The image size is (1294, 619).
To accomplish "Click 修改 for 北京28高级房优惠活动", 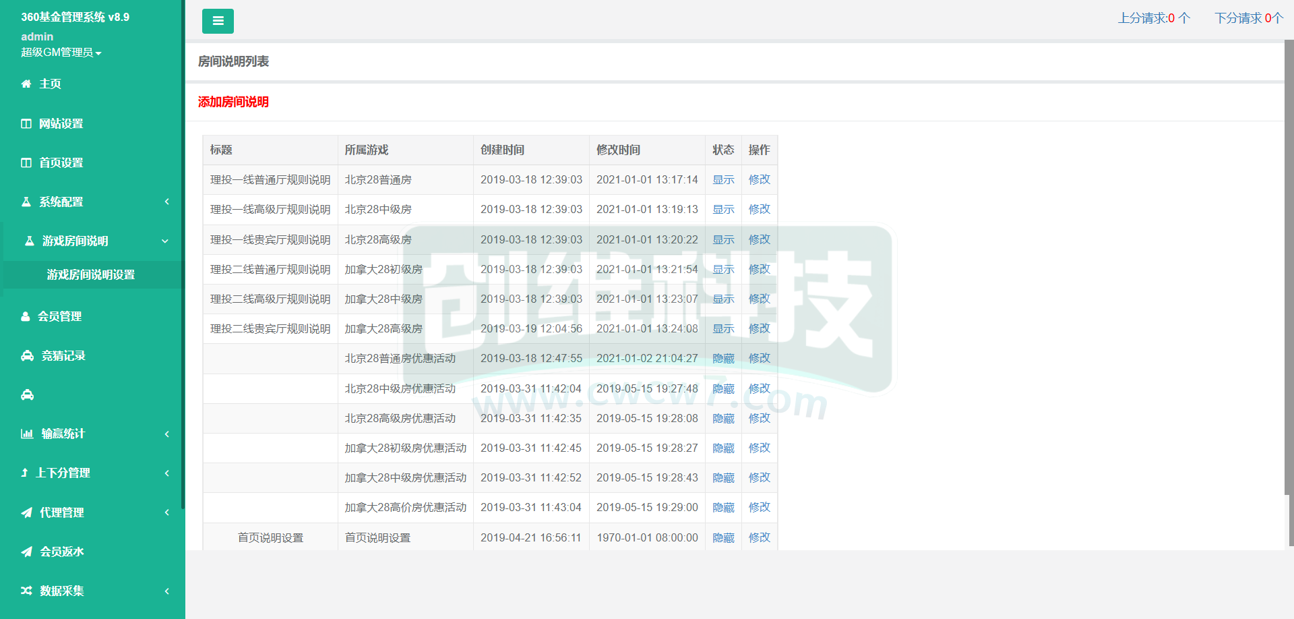I will pos(759,418).
